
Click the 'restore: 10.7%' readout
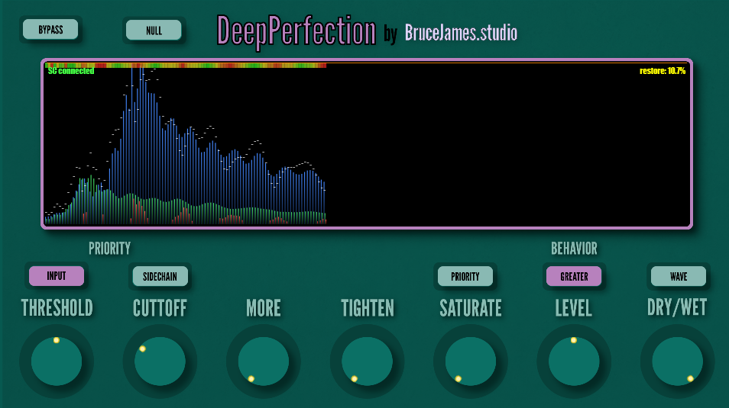click(x=662, y=71)
